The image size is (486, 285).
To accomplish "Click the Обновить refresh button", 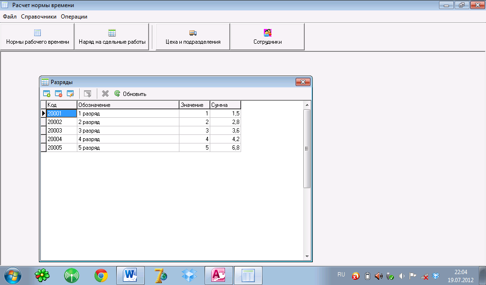I will pyautogui.click(x=130, y=94).
